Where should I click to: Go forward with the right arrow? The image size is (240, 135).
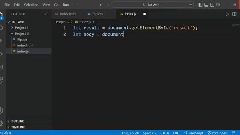107,5
